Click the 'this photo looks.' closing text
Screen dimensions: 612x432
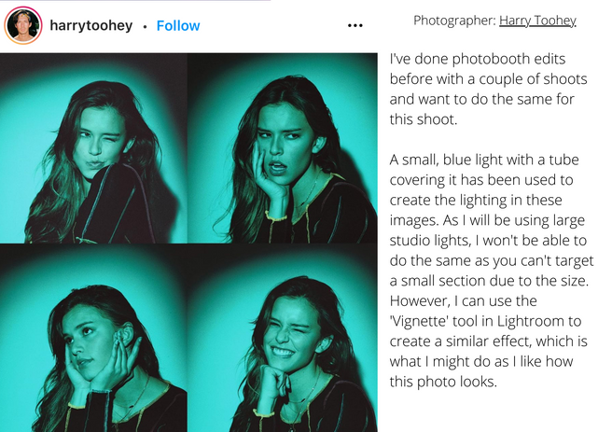click(443, 382)
